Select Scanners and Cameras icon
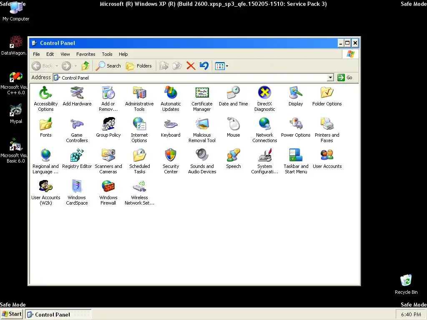427x320 pixels. tap(108, 156)
